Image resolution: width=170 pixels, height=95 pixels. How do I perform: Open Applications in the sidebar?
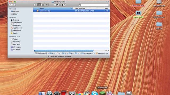(16, 28)
